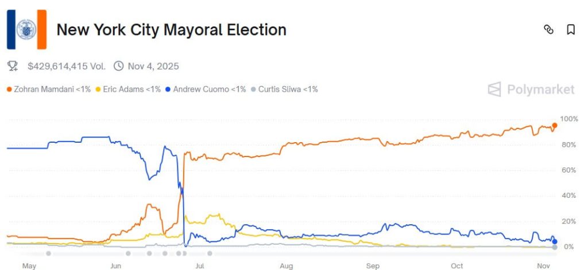Click the $429,614,415 Vol. text
The height and width of the screenshot is (270, 588).
[x=66, y=66]
